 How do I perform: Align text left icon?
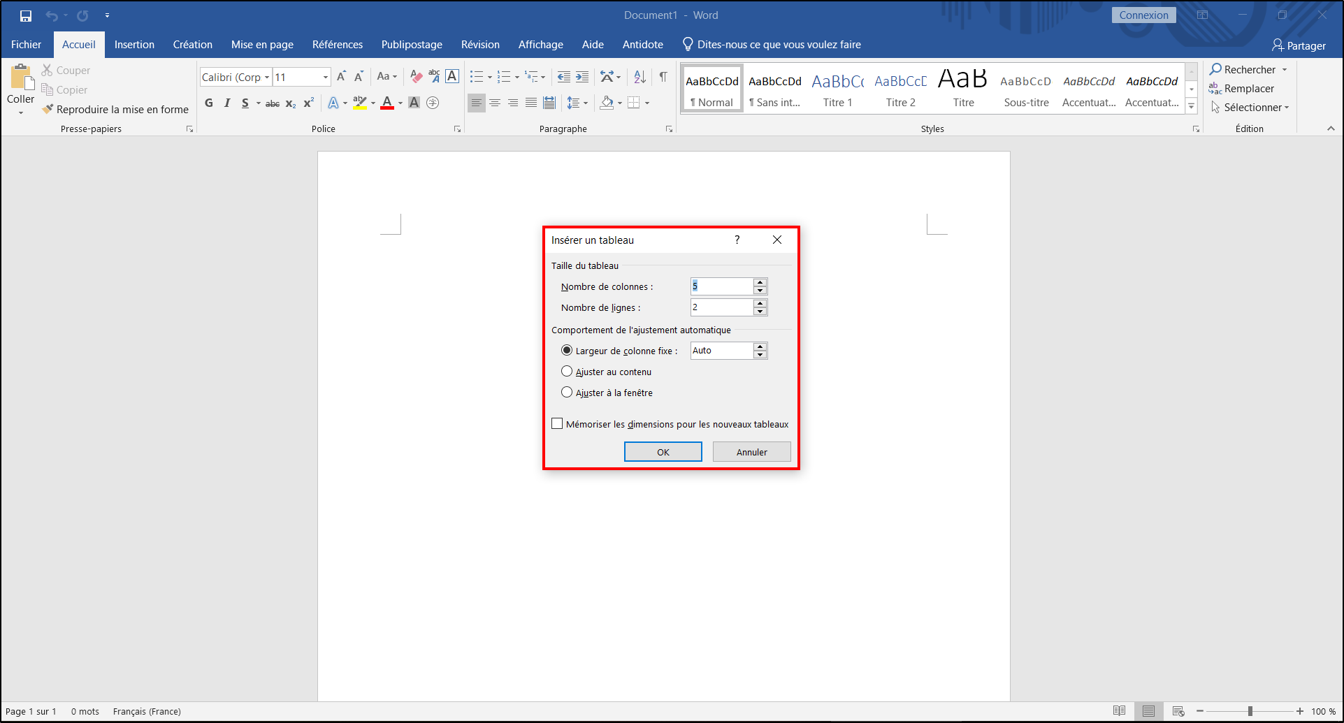point(477,103)
